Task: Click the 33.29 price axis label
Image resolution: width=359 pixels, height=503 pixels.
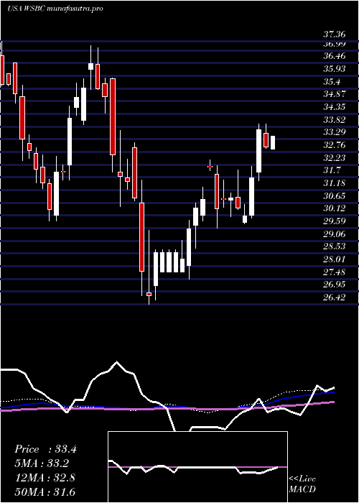Action: [335, 132]
